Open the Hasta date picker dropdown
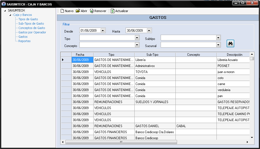260x149 pixels. click(149, 30)
